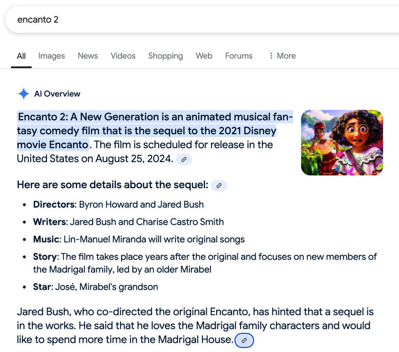Click the 'Directors: Byron Howard and Jared Bush' line
Viewport: 399px width, 352px height.
118,205
